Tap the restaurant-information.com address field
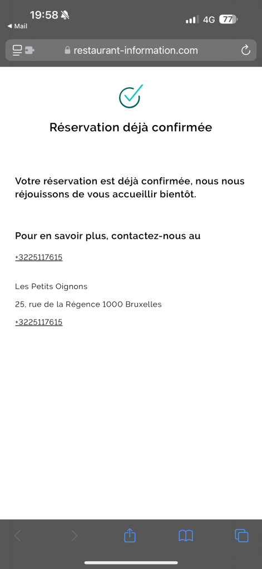 tap(131, 50)
